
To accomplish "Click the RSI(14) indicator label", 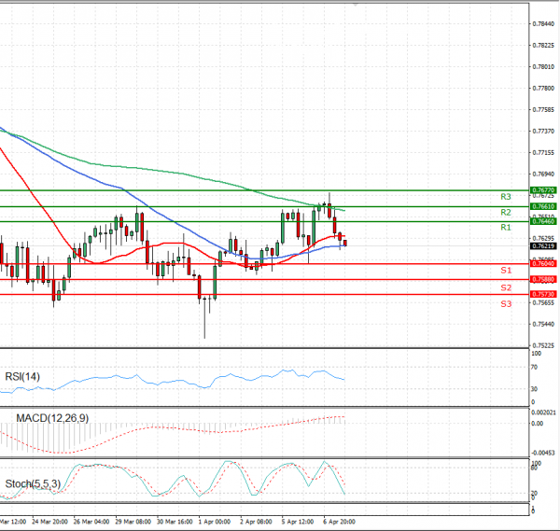I will tap(21, 376).
